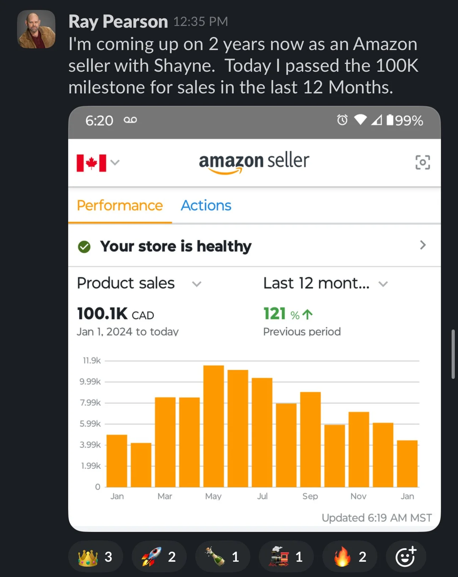Viewport: 458px width, 577px height.
Task: Add a new emoji reaction
Action: pos(406,557)
